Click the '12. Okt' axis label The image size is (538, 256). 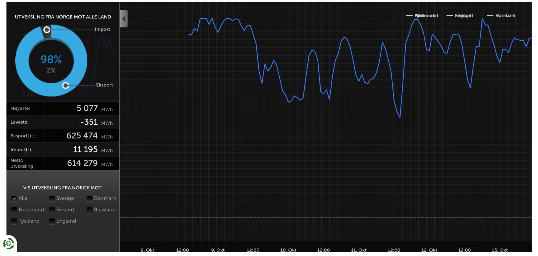click(429, 250)
